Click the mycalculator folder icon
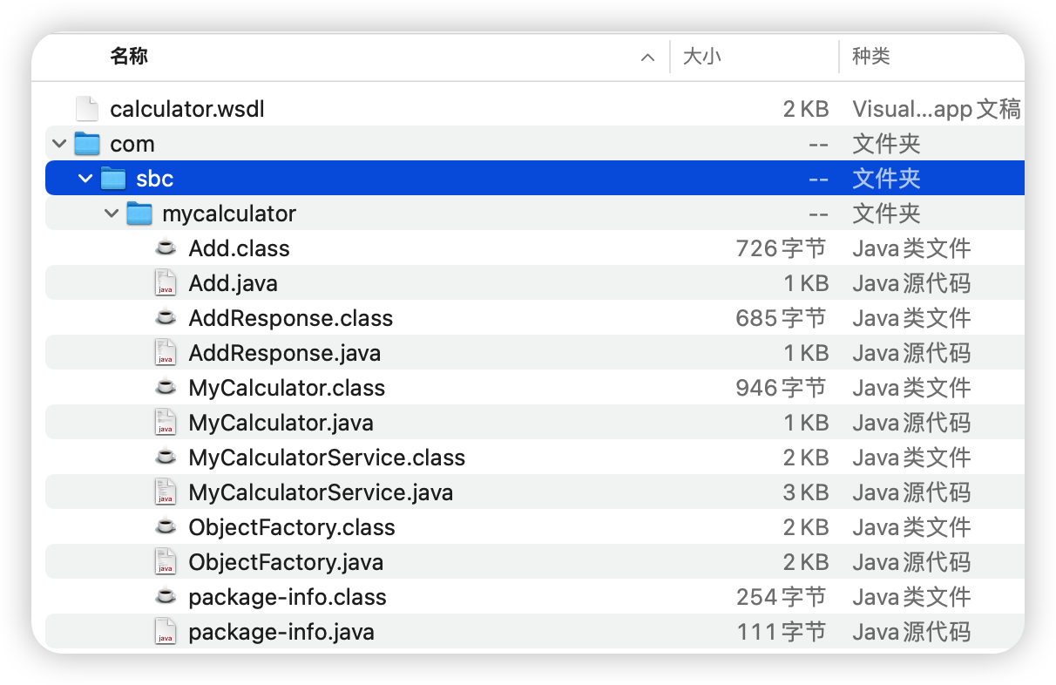This screenshot has width=1056, height=685. coord(139,214)
